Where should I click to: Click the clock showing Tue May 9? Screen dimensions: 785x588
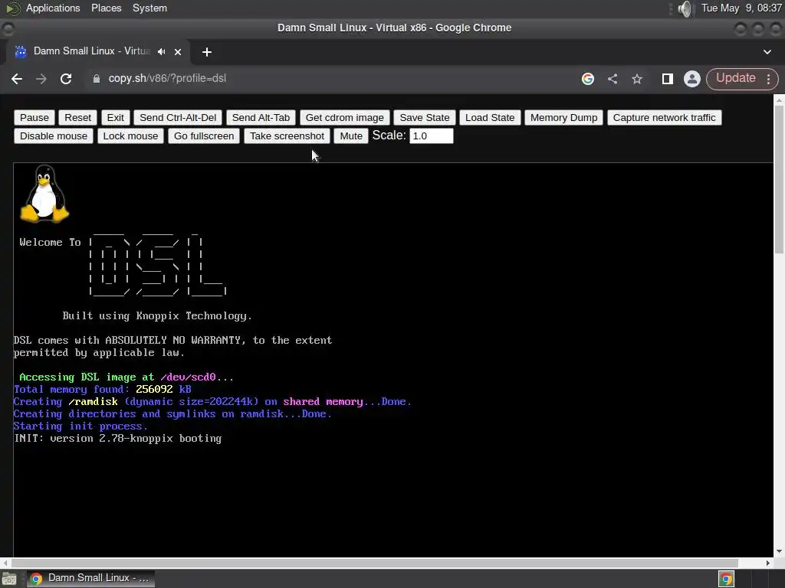[741, 8]
